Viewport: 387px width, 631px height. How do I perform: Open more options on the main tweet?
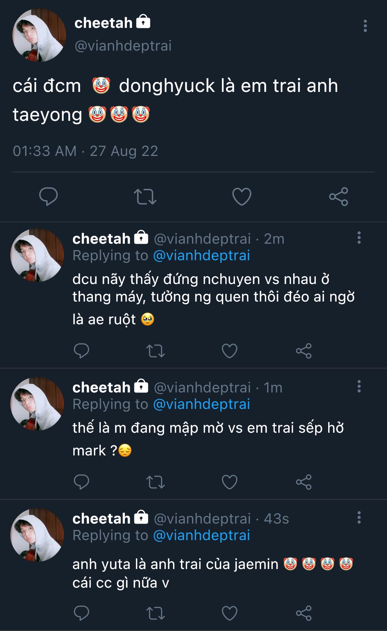(x=365, y=26)
